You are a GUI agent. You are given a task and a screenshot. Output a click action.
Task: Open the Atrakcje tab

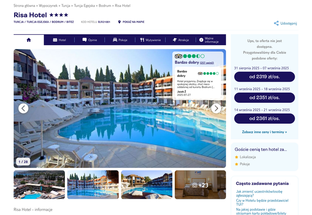coord(181,40)
